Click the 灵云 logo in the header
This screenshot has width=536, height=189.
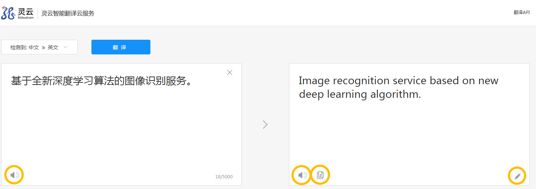click(x=18, y=13)
